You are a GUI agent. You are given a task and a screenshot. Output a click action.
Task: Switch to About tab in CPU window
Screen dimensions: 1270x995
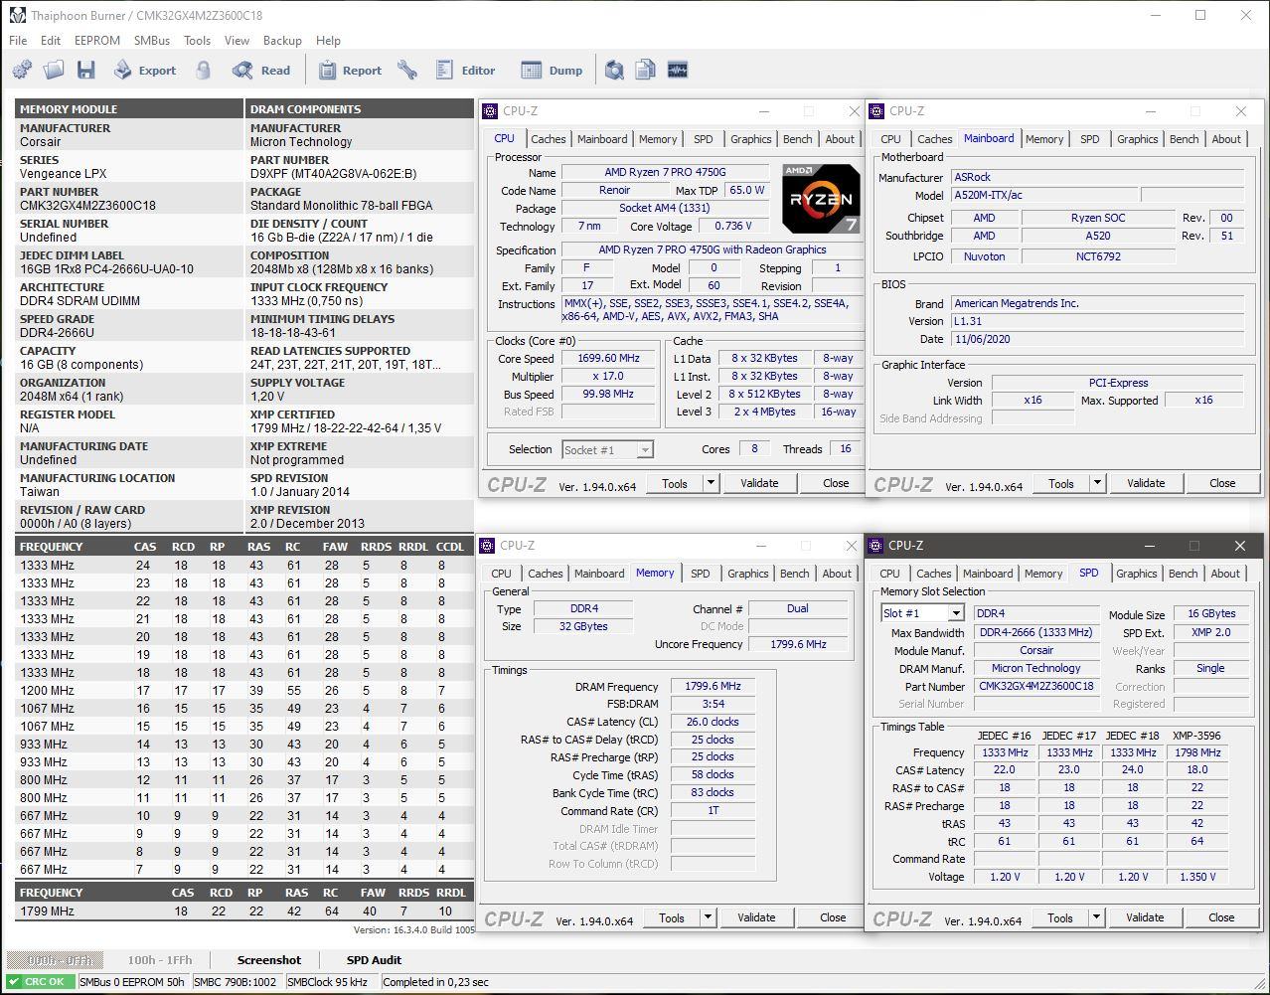[x=840, y=139]
